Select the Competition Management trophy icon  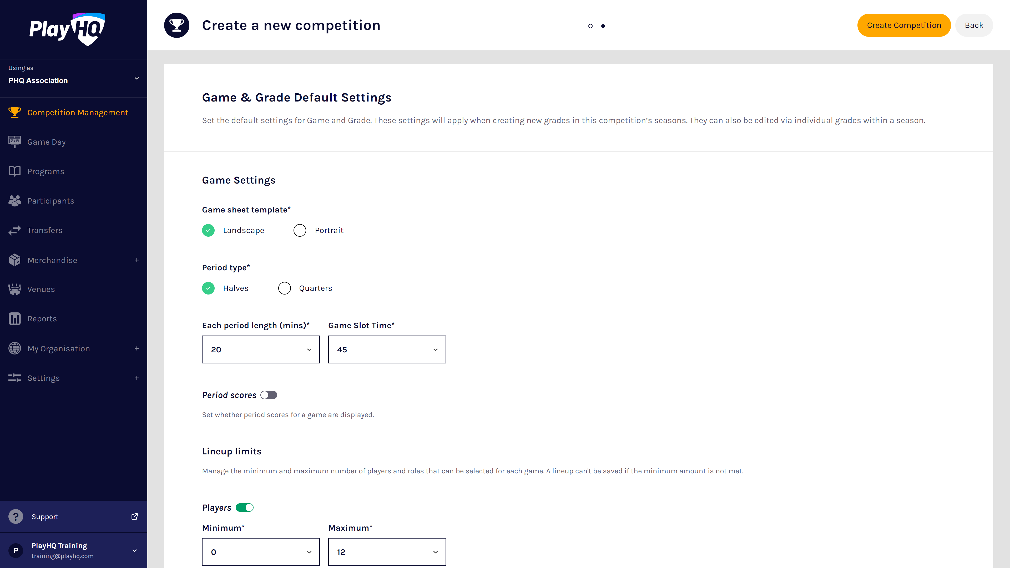pyautogui.click(x=14, y=113)
